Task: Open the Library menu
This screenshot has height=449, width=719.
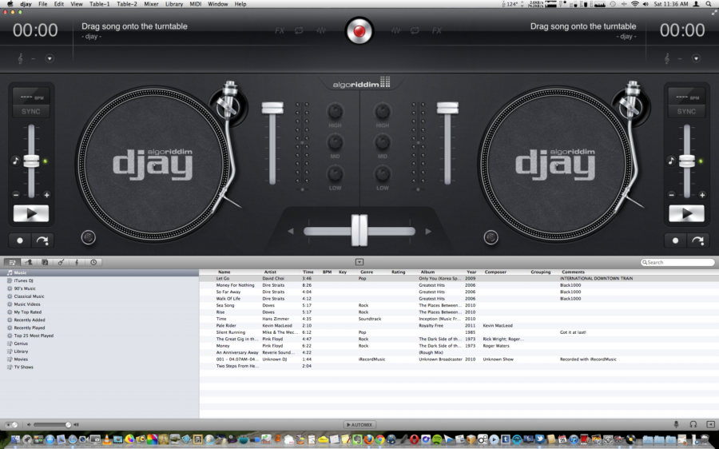Action: point(174,4)
